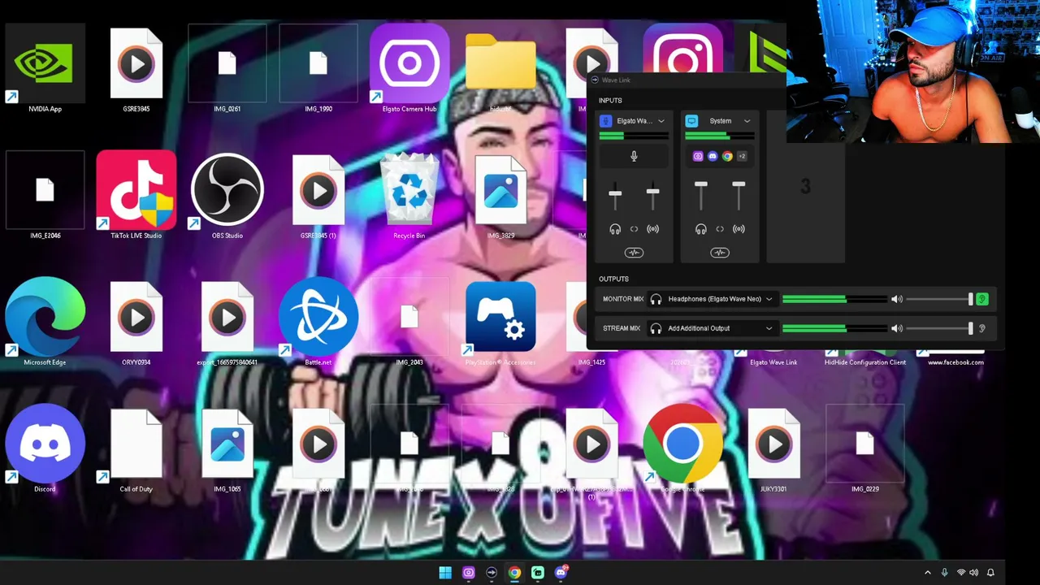Show hidden system tray icons
Viewport: 1040px width, 585px height.
point(928,573)
